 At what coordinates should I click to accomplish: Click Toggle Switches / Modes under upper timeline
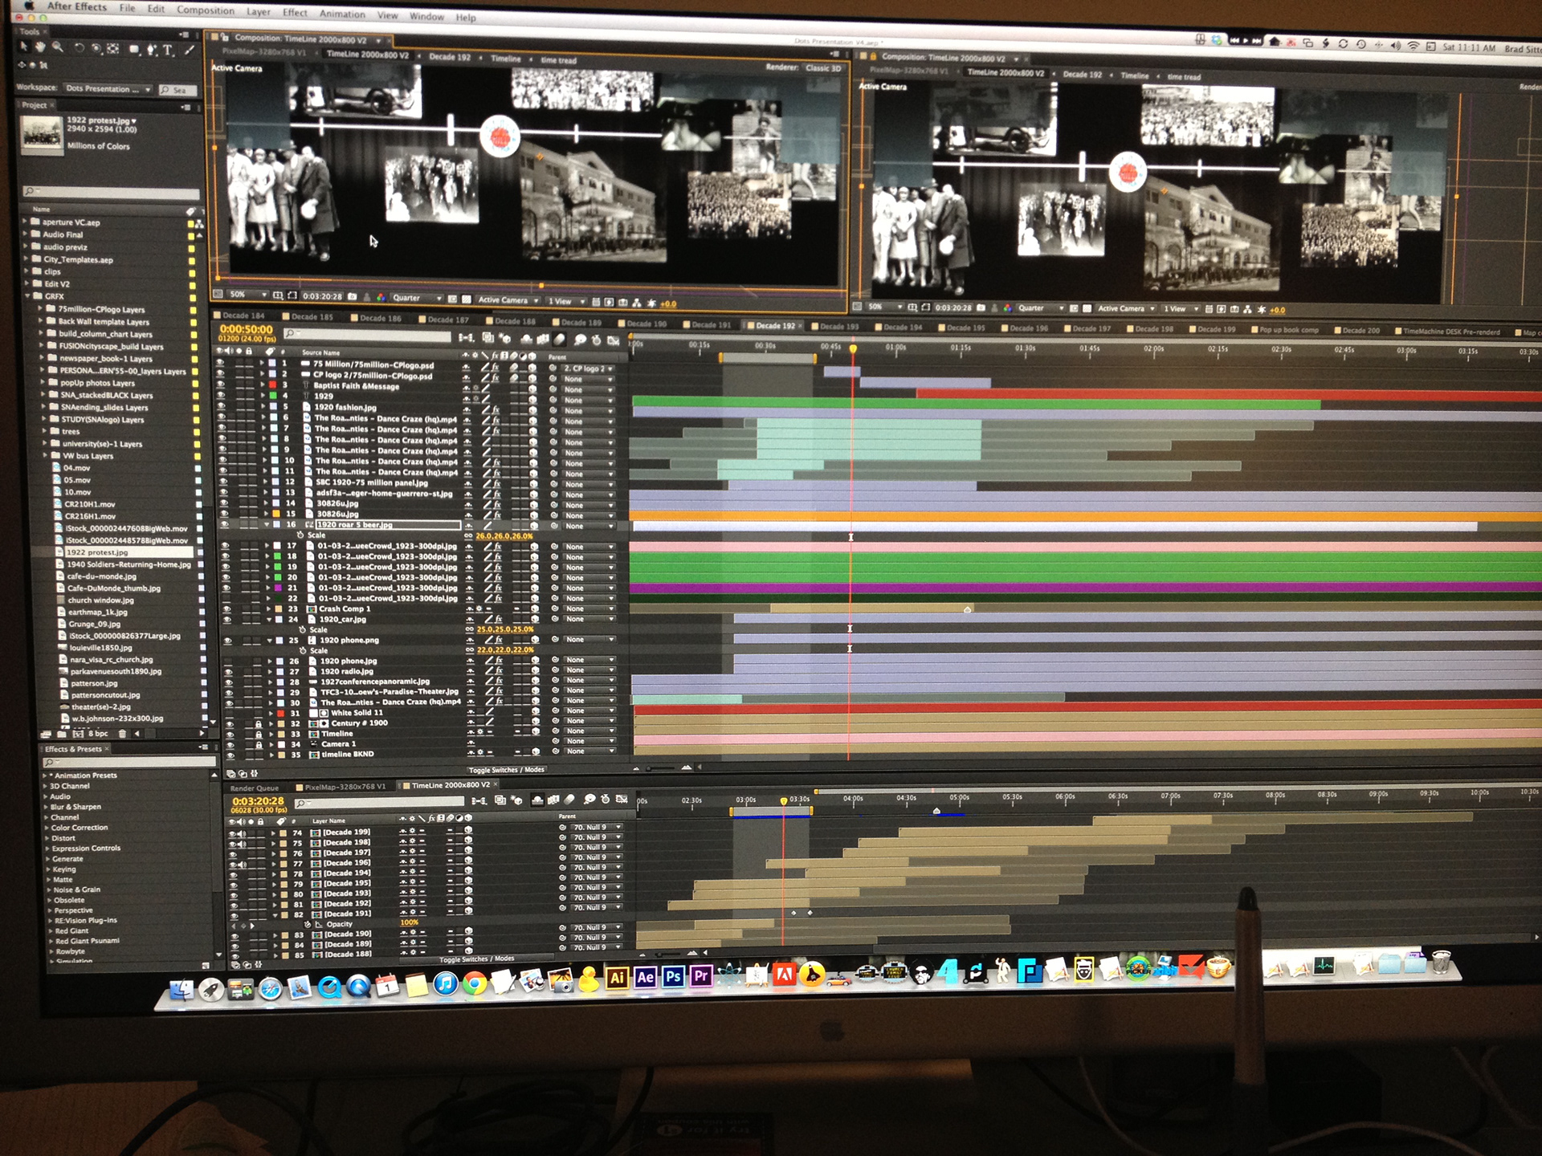click(x=506, y=770)
